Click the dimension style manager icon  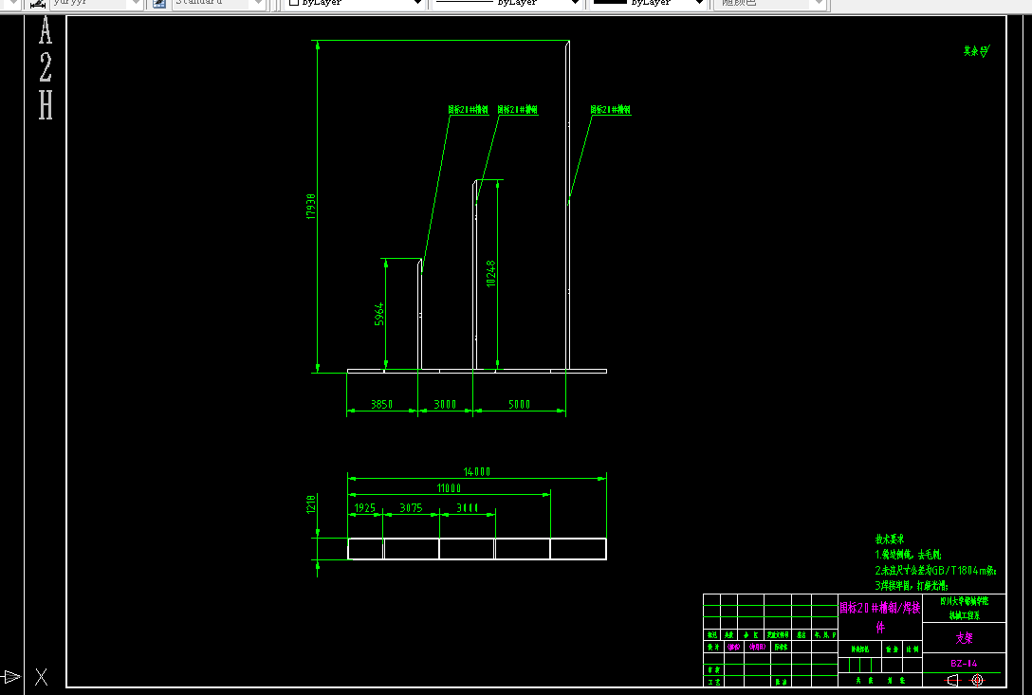click(38, 3)
